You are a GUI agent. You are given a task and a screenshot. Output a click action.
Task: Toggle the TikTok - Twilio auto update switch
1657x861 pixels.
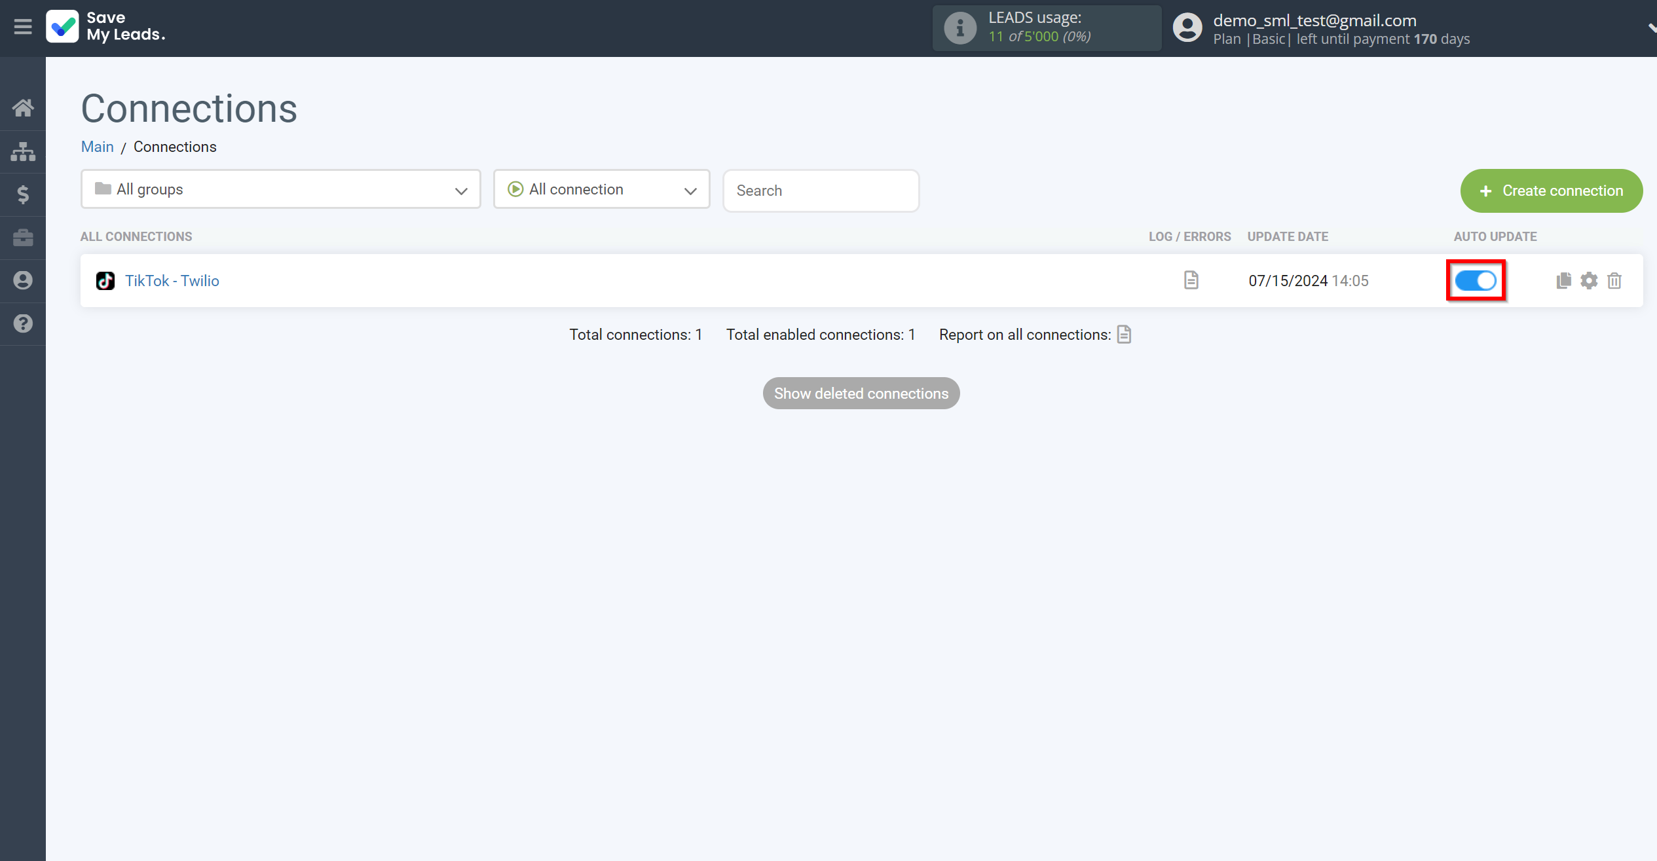point(1475,280)
